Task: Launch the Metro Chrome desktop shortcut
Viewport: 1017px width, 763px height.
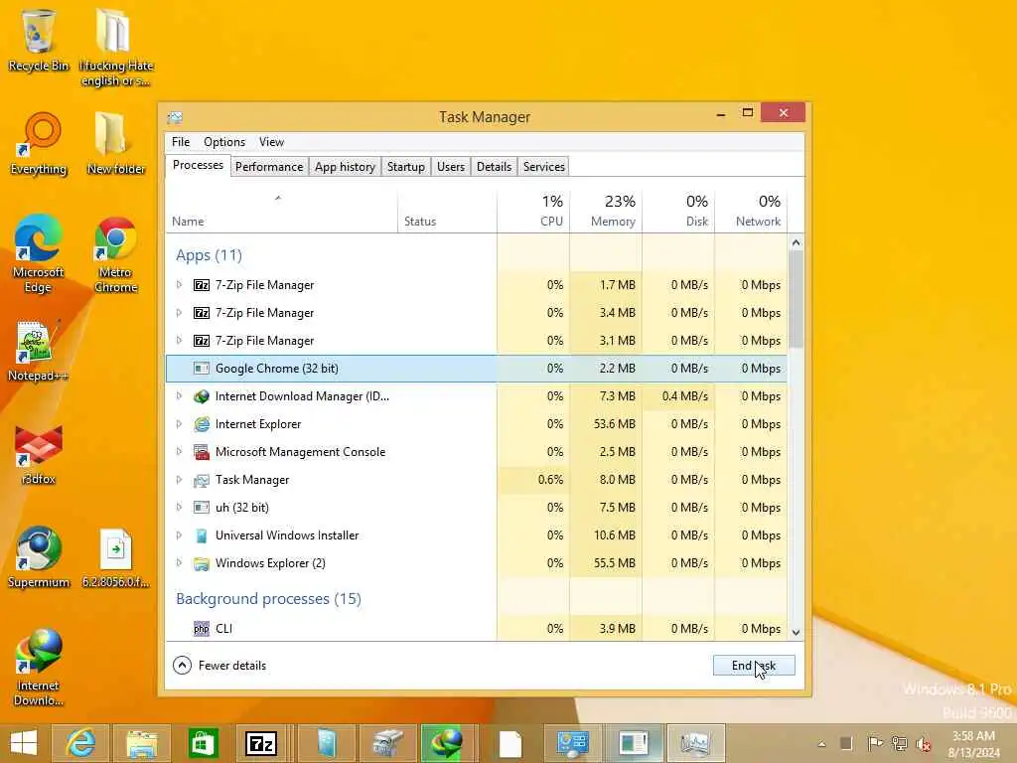Action: coord(115,254)
